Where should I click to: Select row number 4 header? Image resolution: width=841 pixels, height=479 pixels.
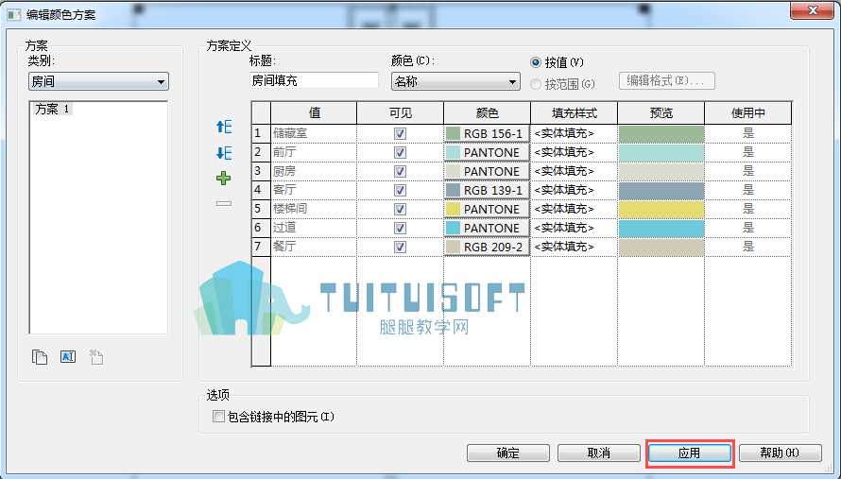click(x=261, y=191)
